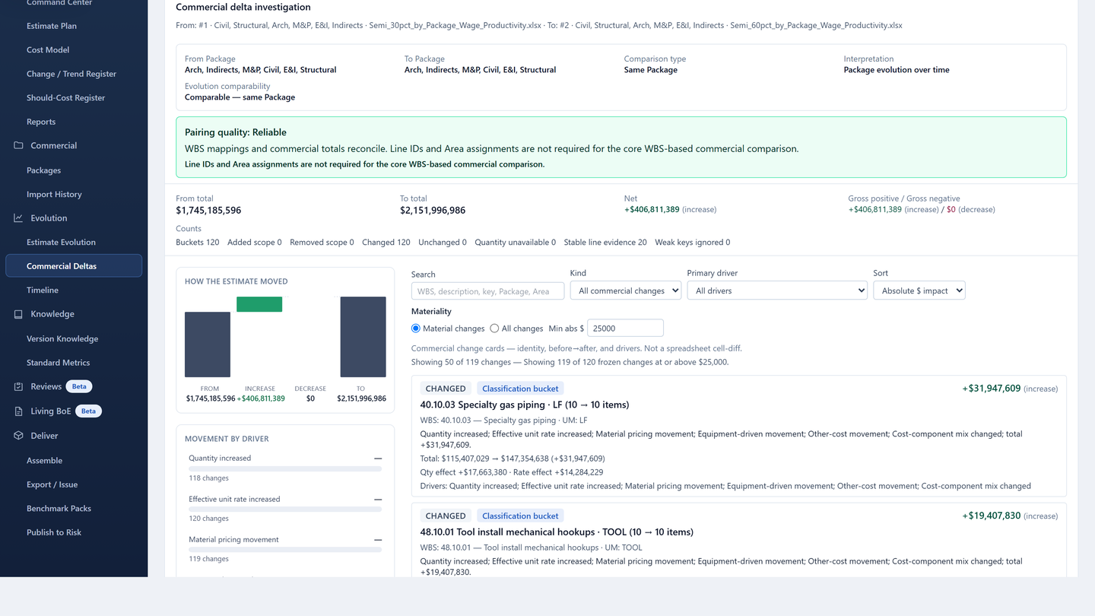Click the Commercial folder icon in sidebar
The width and height of the screenshot is (1095, 616).
[18, 145]
